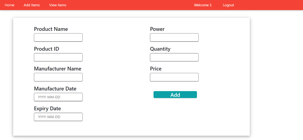303x140 pixels.
Task: Select the Price input box
Action: (174, 77)
